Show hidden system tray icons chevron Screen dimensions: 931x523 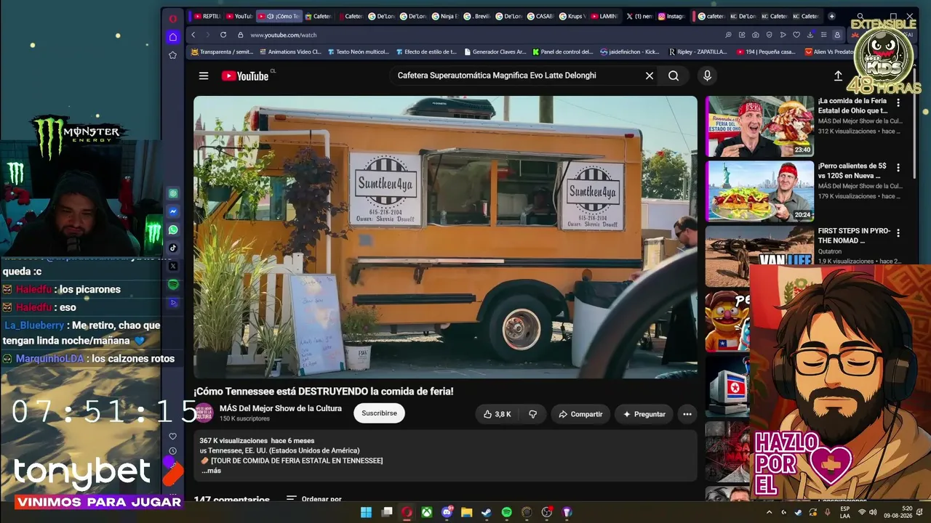770,512
